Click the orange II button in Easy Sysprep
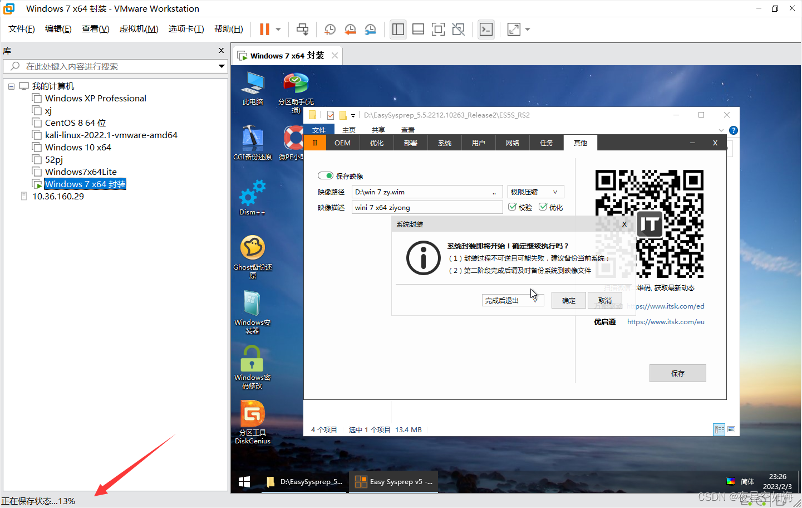Image resolution: width=802 pixels, height=508 pixels. tap(315, 143)
